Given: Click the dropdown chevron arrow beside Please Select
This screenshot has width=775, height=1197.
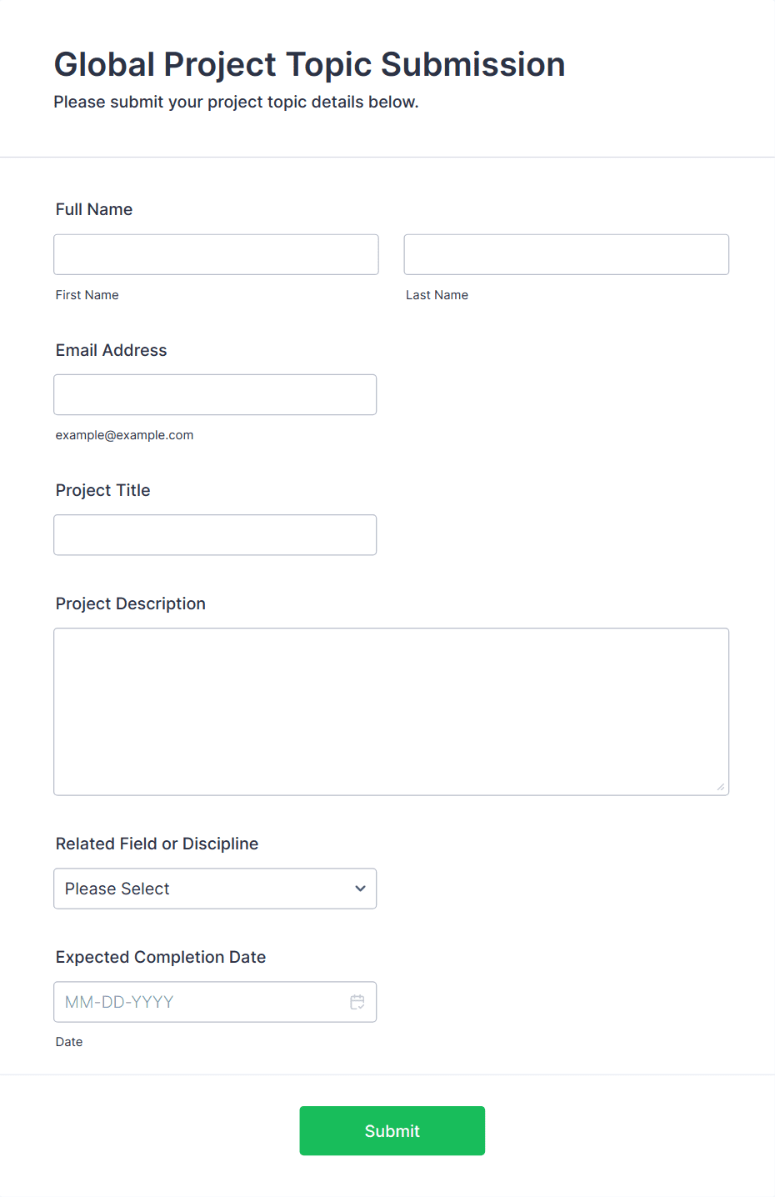Looking at the screenshot, I should coord(360,889).
